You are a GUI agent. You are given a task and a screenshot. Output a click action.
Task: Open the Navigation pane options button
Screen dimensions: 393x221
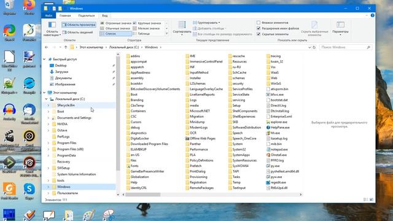[52, 29]
